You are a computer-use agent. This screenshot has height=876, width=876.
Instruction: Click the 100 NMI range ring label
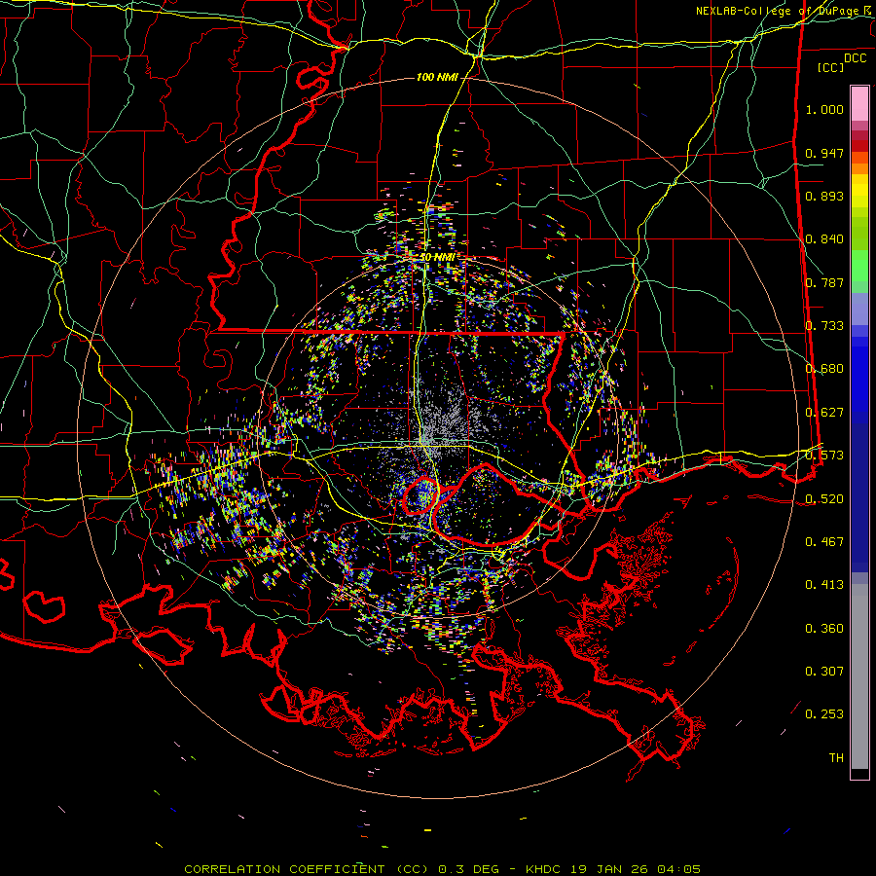tap(437, 77)
